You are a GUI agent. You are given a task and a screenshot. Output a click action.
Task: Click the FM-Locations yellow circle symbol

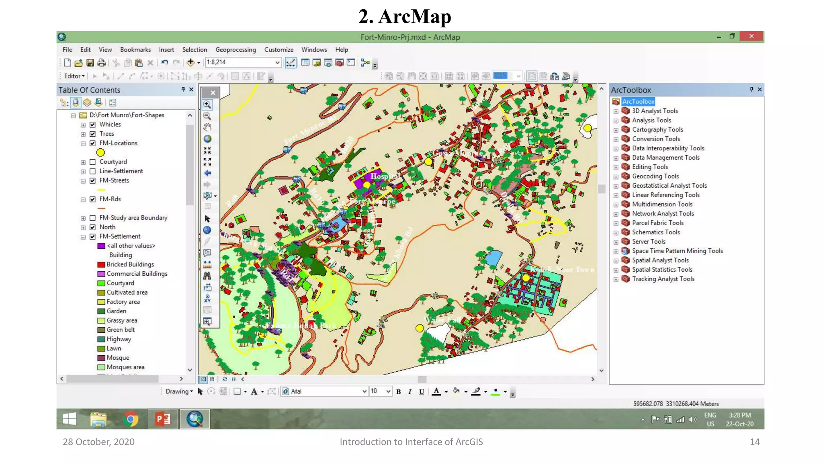[x=100, y=153]
